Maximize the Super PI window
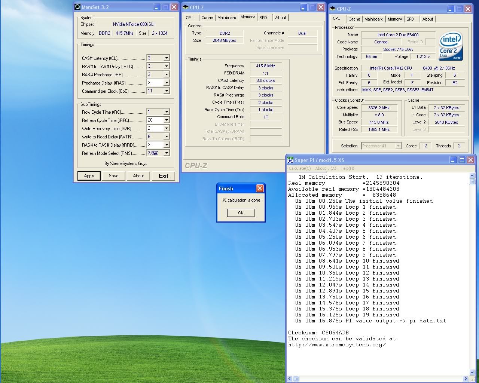Viewport: 479px width, 383px height. coord(462,160)
